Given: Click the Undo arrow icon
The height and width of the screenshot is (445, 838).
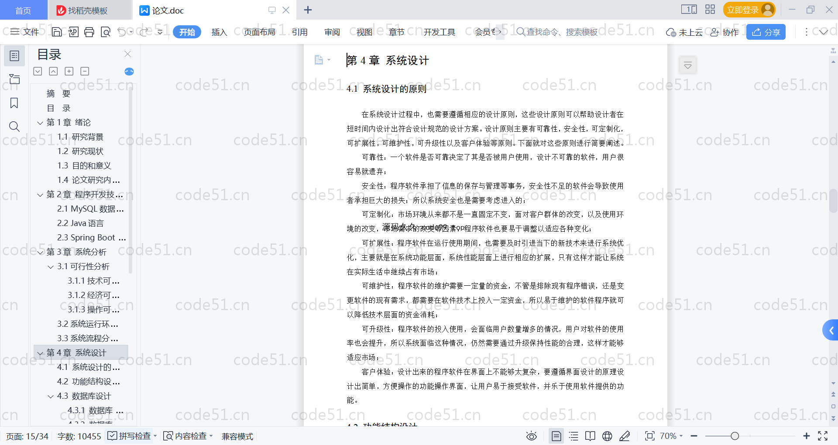Looking at the screenshot, I should tap(122, 32).
